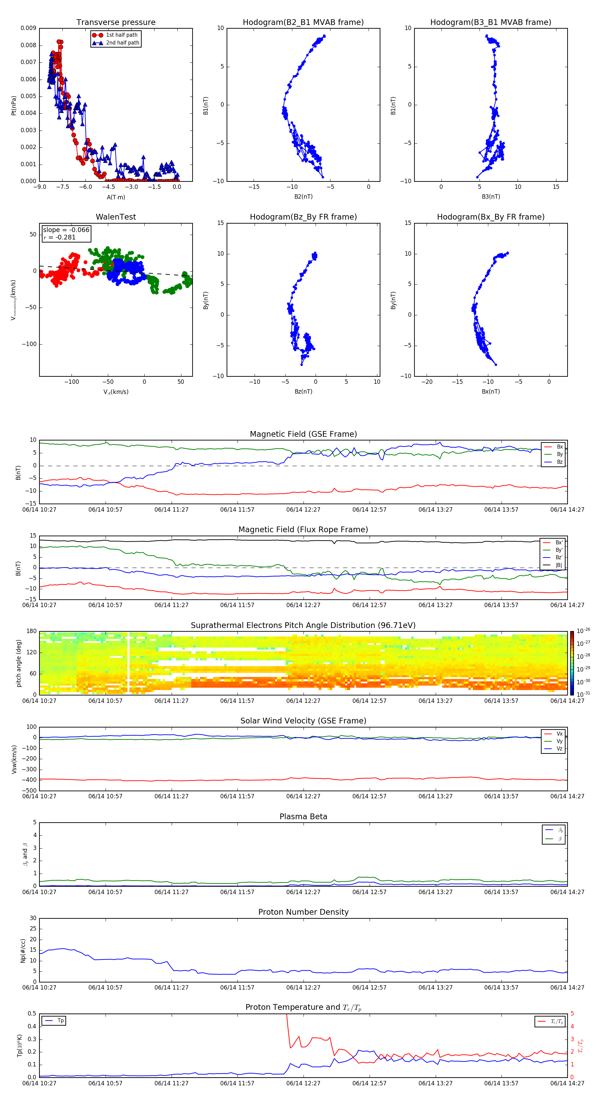Viewport: 607px width, 1113px height.
Task: Click '10^-26' colorbar tick label
Action: (583, 631)
